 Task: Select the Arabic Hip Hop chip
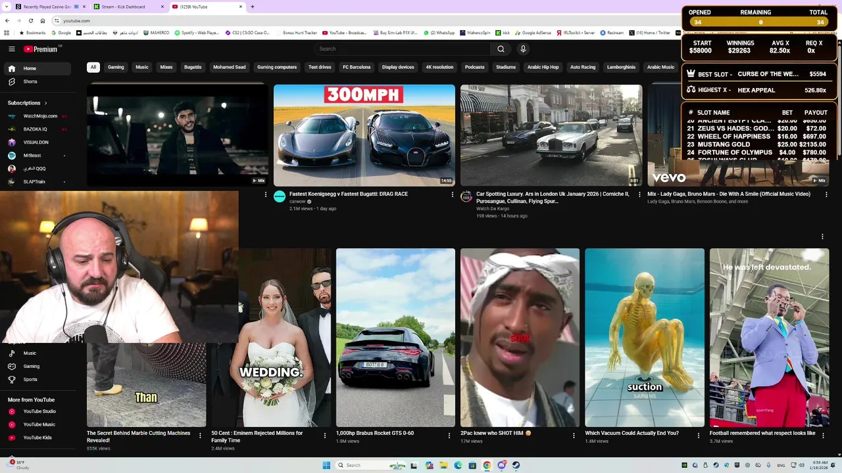click(x=543, y=67)
